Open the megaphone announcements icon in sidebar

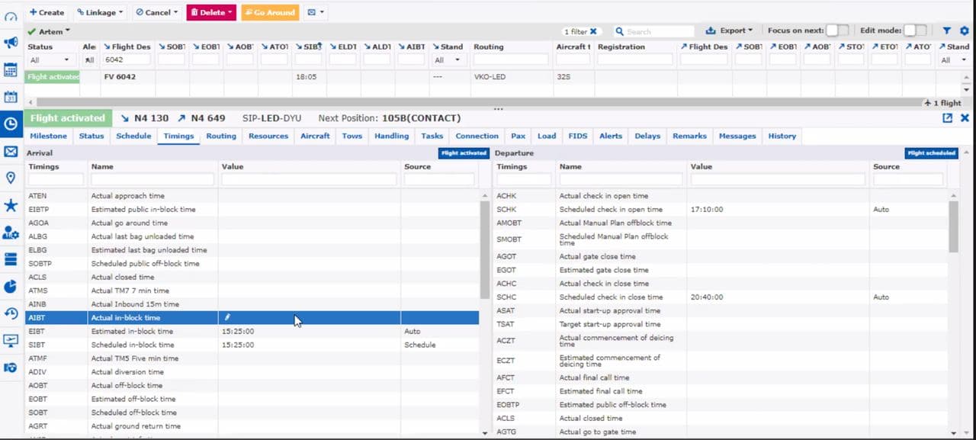tap(11, 43)
